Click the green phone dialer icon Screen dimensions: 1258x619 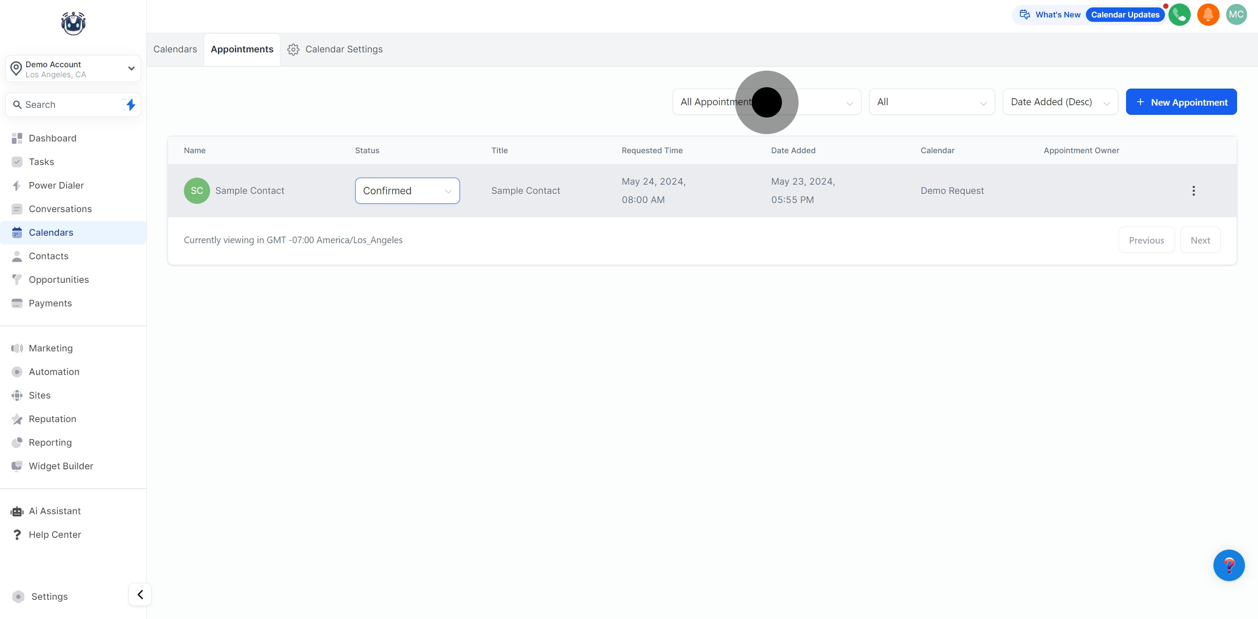click(x=1179, y=15)
